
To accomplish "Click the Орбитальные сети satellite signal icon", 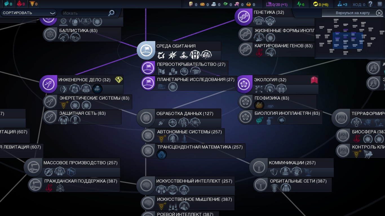I will tap(274, 188).
